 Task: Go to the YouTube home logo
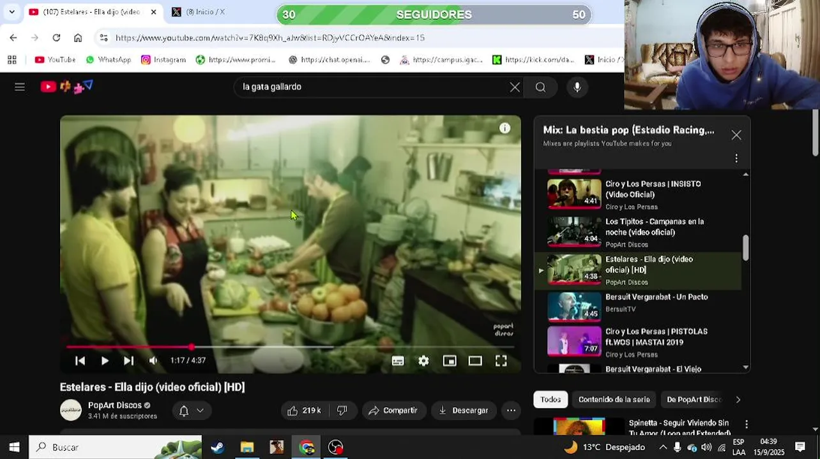(66, 87)
